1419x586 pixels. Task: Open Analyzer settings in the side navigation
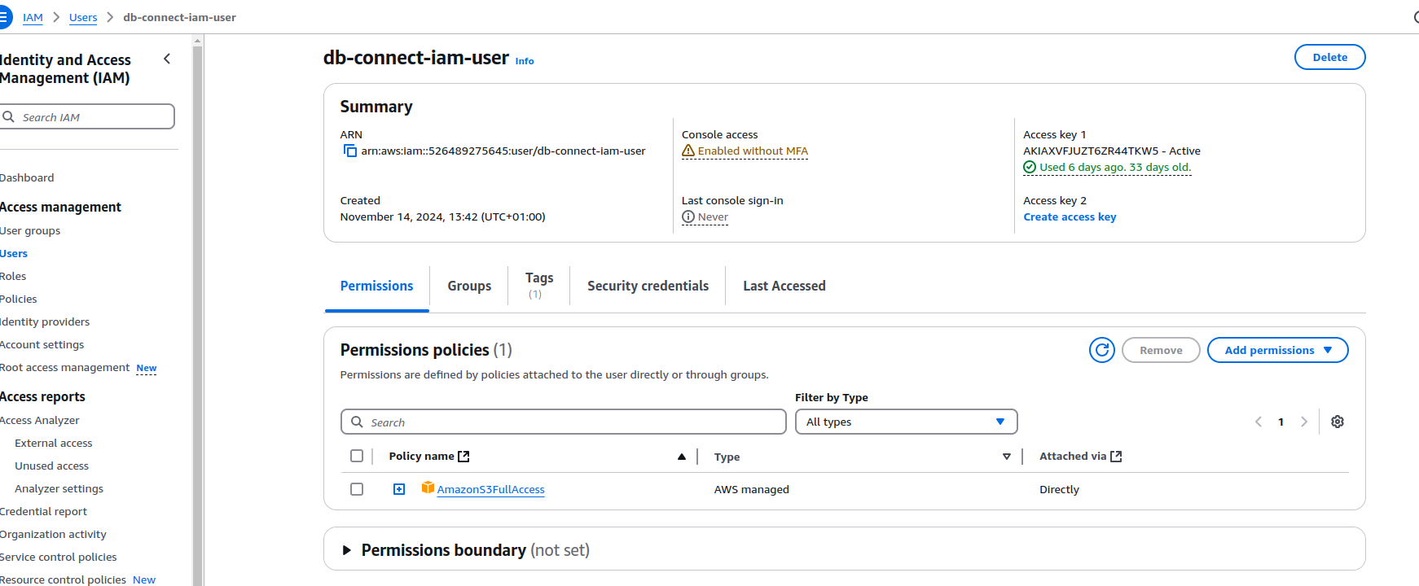(59, 488)
